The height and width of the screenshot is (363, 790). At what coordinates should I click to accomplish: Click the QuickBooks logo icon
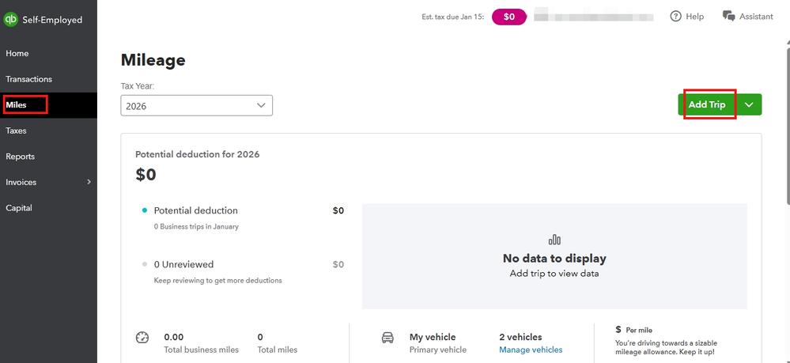tap(11, 20)
